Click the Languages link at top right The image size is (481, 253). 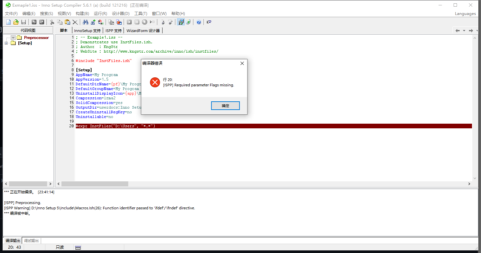point(465,14)
